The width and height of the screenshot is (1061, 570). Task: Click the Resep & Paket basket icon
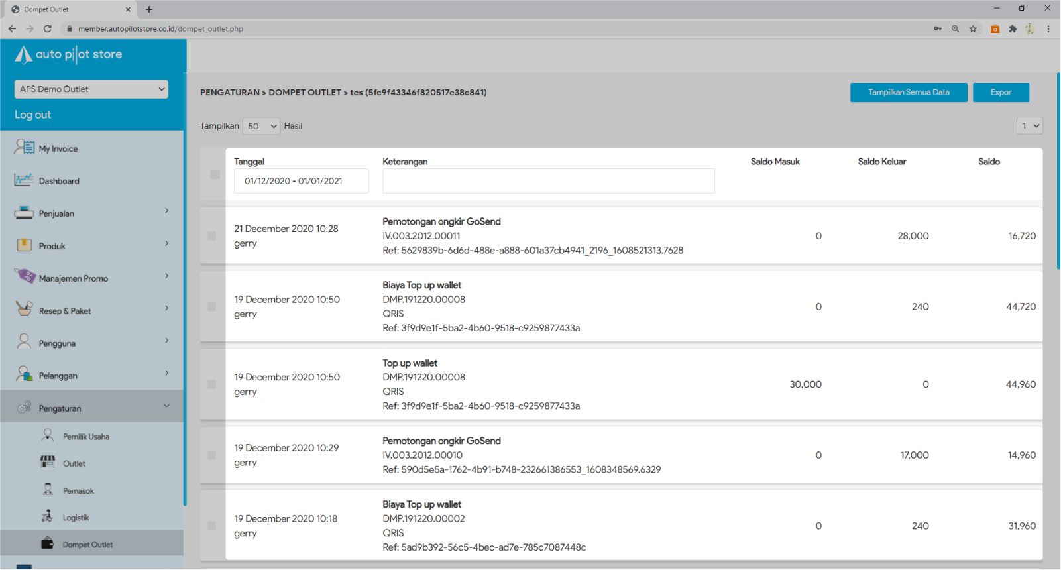(24, 309)
